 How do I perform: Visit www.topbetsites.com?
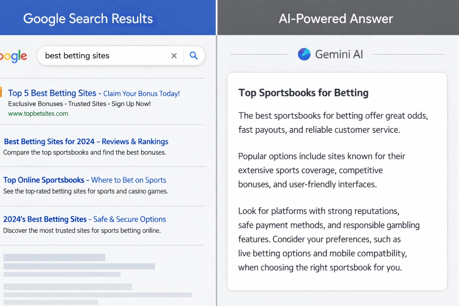click(38, 114)
